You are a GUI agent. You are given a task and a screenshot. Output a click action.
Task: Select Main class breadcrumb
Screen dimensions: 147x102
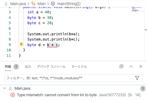pyautogui.click(x=42, y=4)
